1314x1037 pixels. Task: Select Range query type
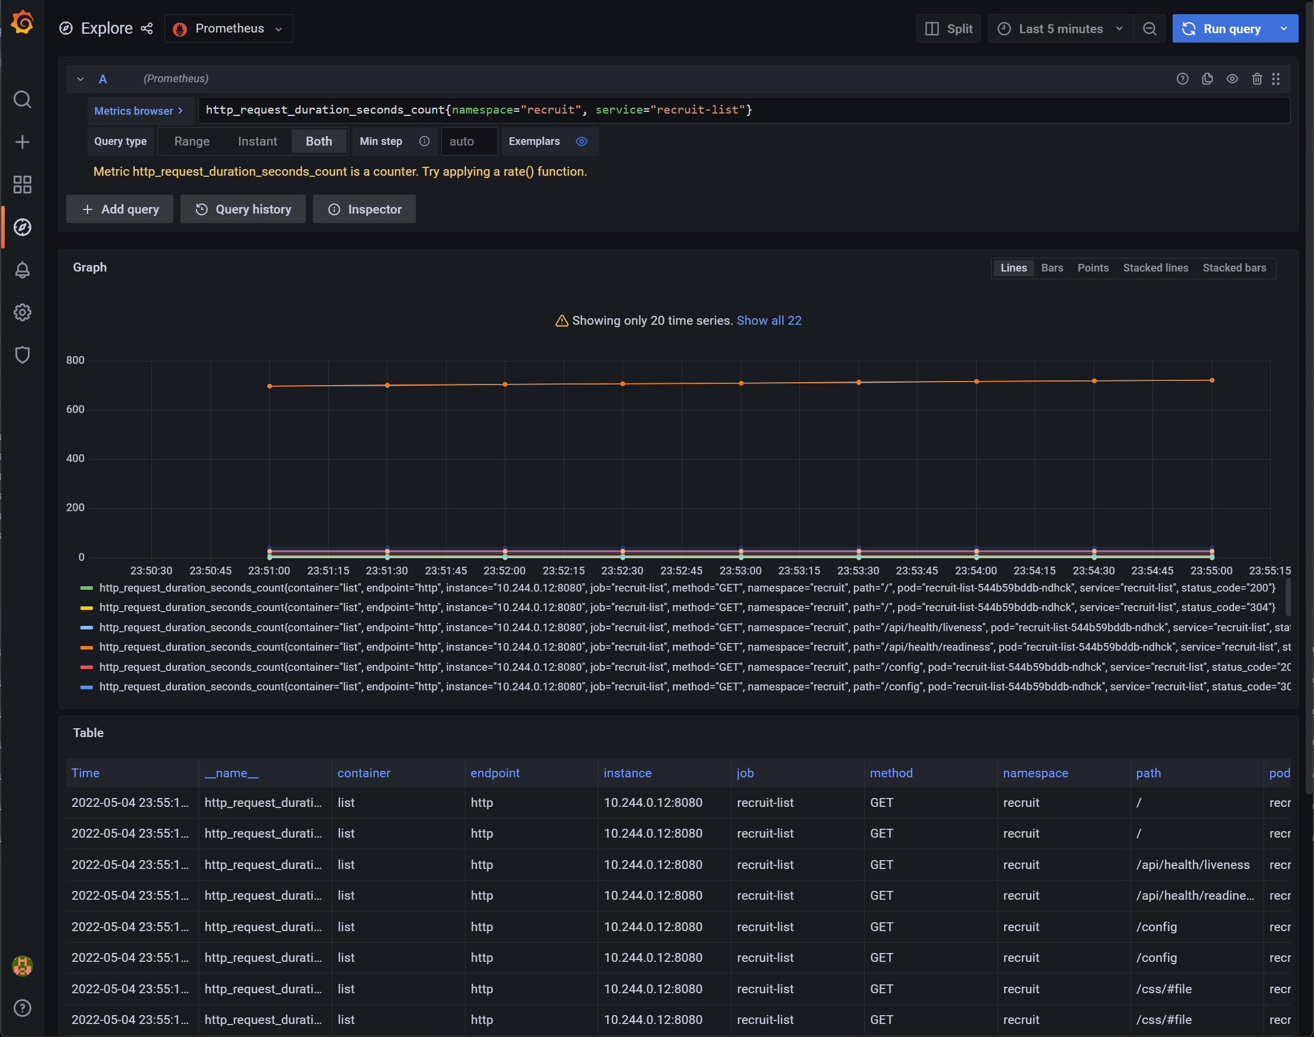(192, 141)
